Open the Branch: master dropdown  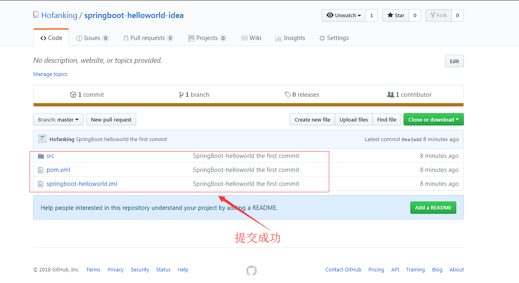[x=58, y=120]
